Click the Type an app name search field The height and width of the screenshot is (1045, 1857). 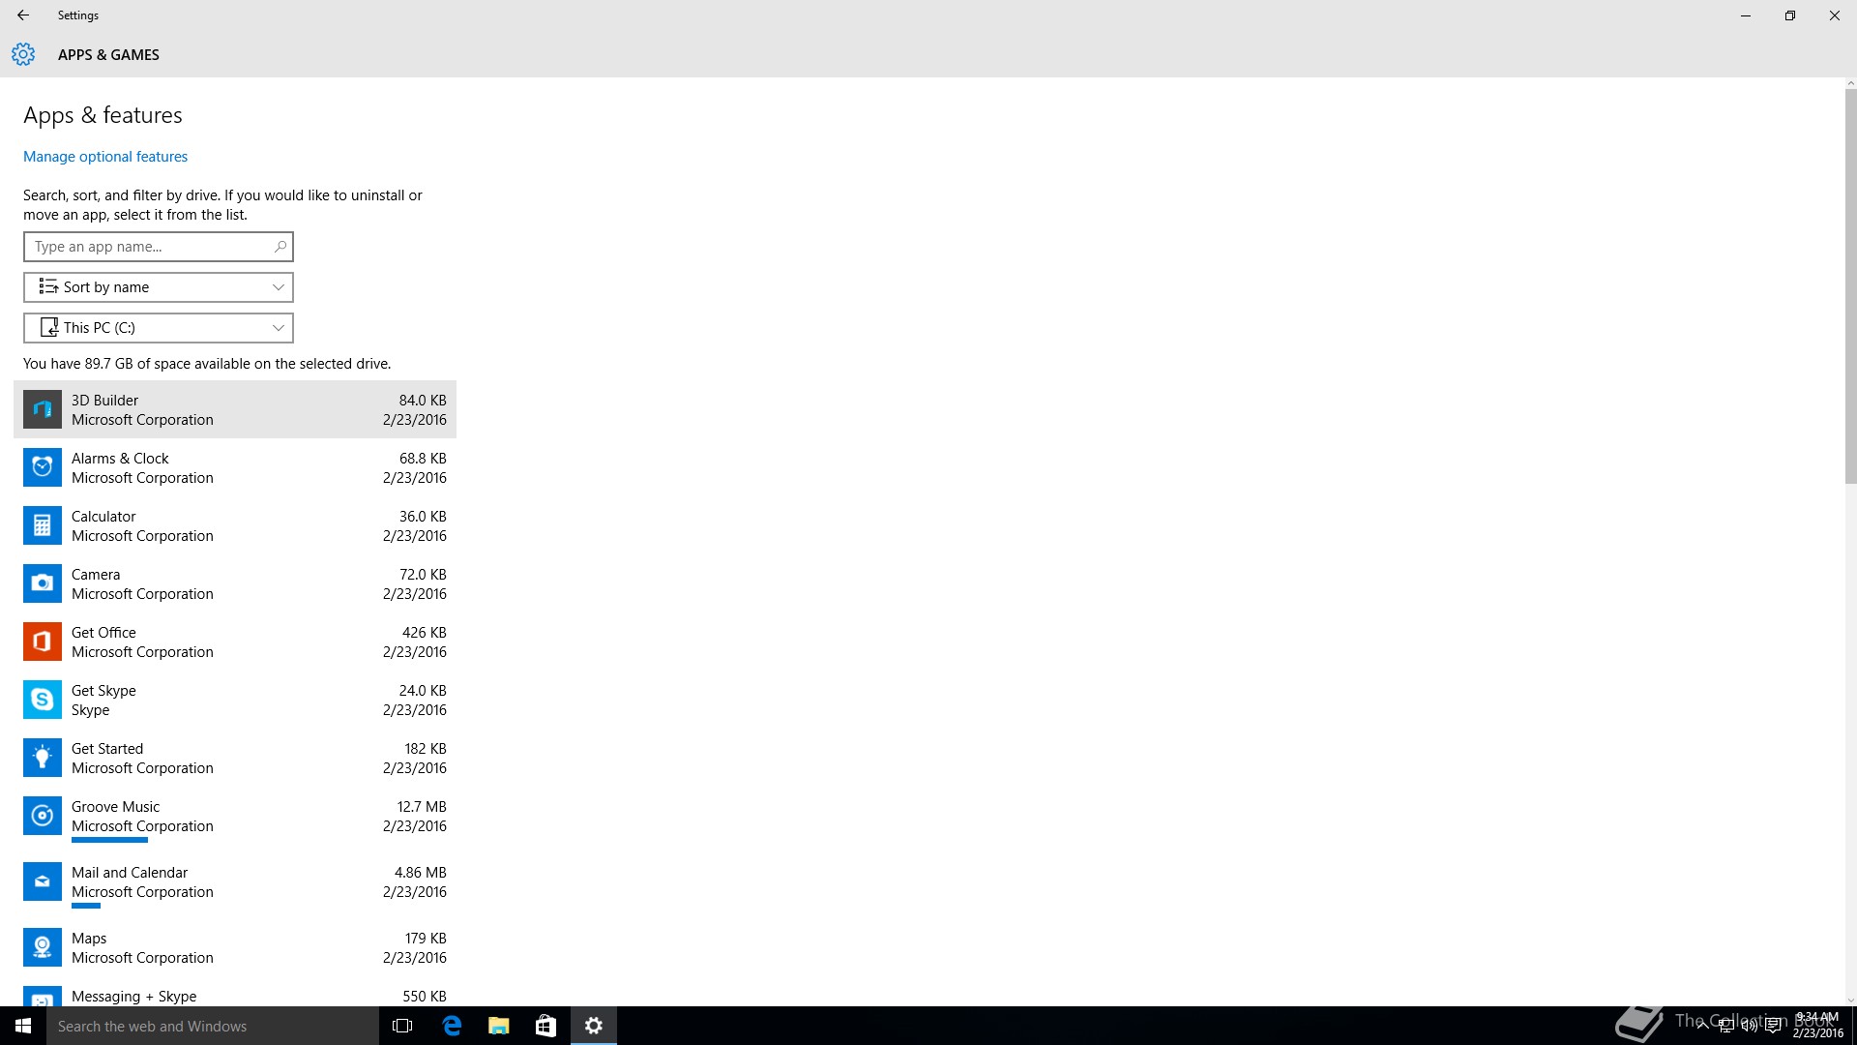(159, 247)
